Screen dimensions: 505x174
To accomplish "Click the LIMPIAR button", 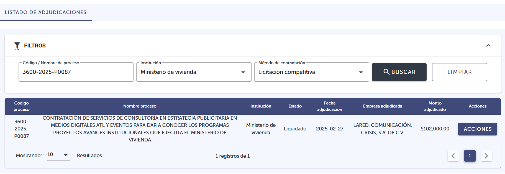I will (460, 72).
